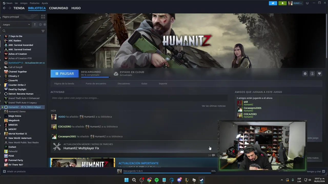Select ARC Raiders in library
The height and width of the screenshot is (184, 328).
click(x=15, y=41)
